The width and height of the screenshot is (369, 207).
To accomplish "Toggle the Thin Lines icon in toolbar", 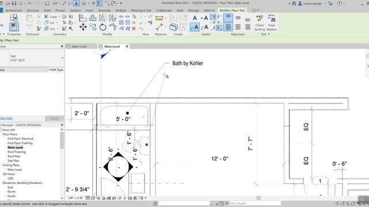I will coord(99,3).
